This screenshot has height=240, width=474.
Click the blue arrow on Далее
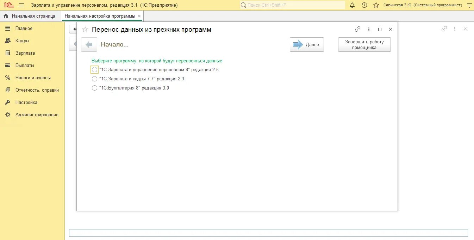pyautogui.click(x=298, y=44)
